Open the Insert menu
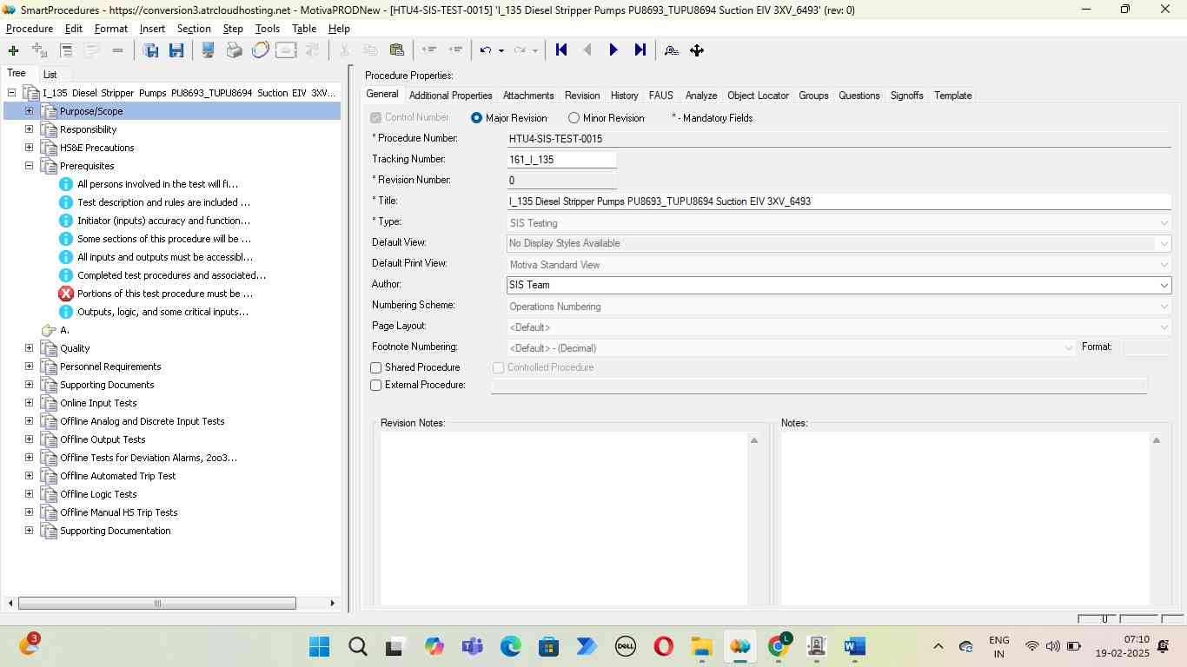 (x=152, y=29)
